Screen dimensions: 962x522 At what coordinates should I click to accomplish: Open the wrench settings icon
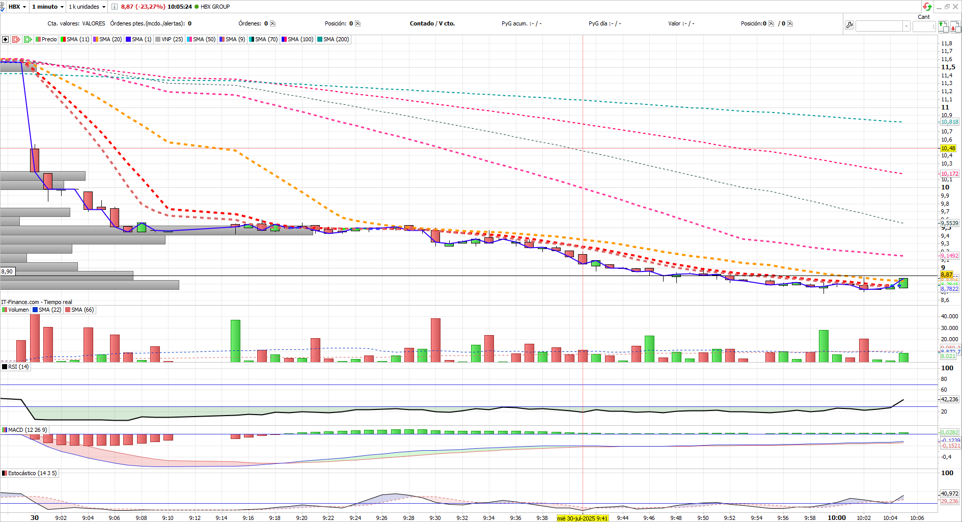849,25
